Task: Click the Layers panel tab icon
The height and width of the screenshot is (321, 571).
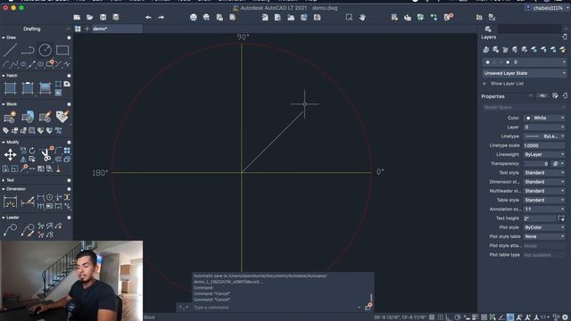Action: click(x=488, y=29)
